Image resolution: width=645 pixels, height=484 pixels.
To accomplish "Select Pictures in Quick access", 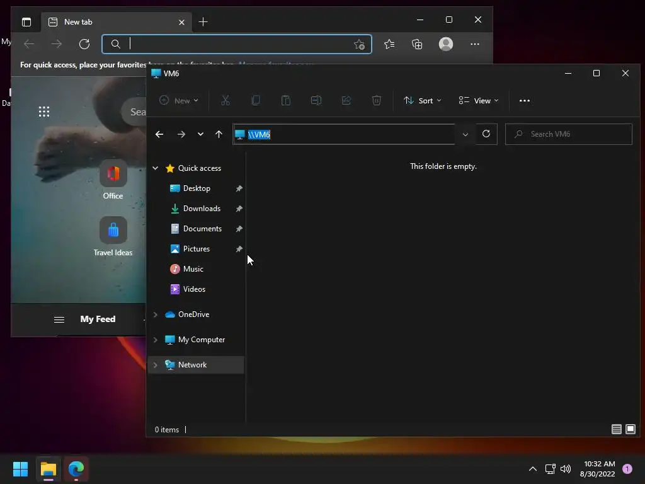I will 197,248.
